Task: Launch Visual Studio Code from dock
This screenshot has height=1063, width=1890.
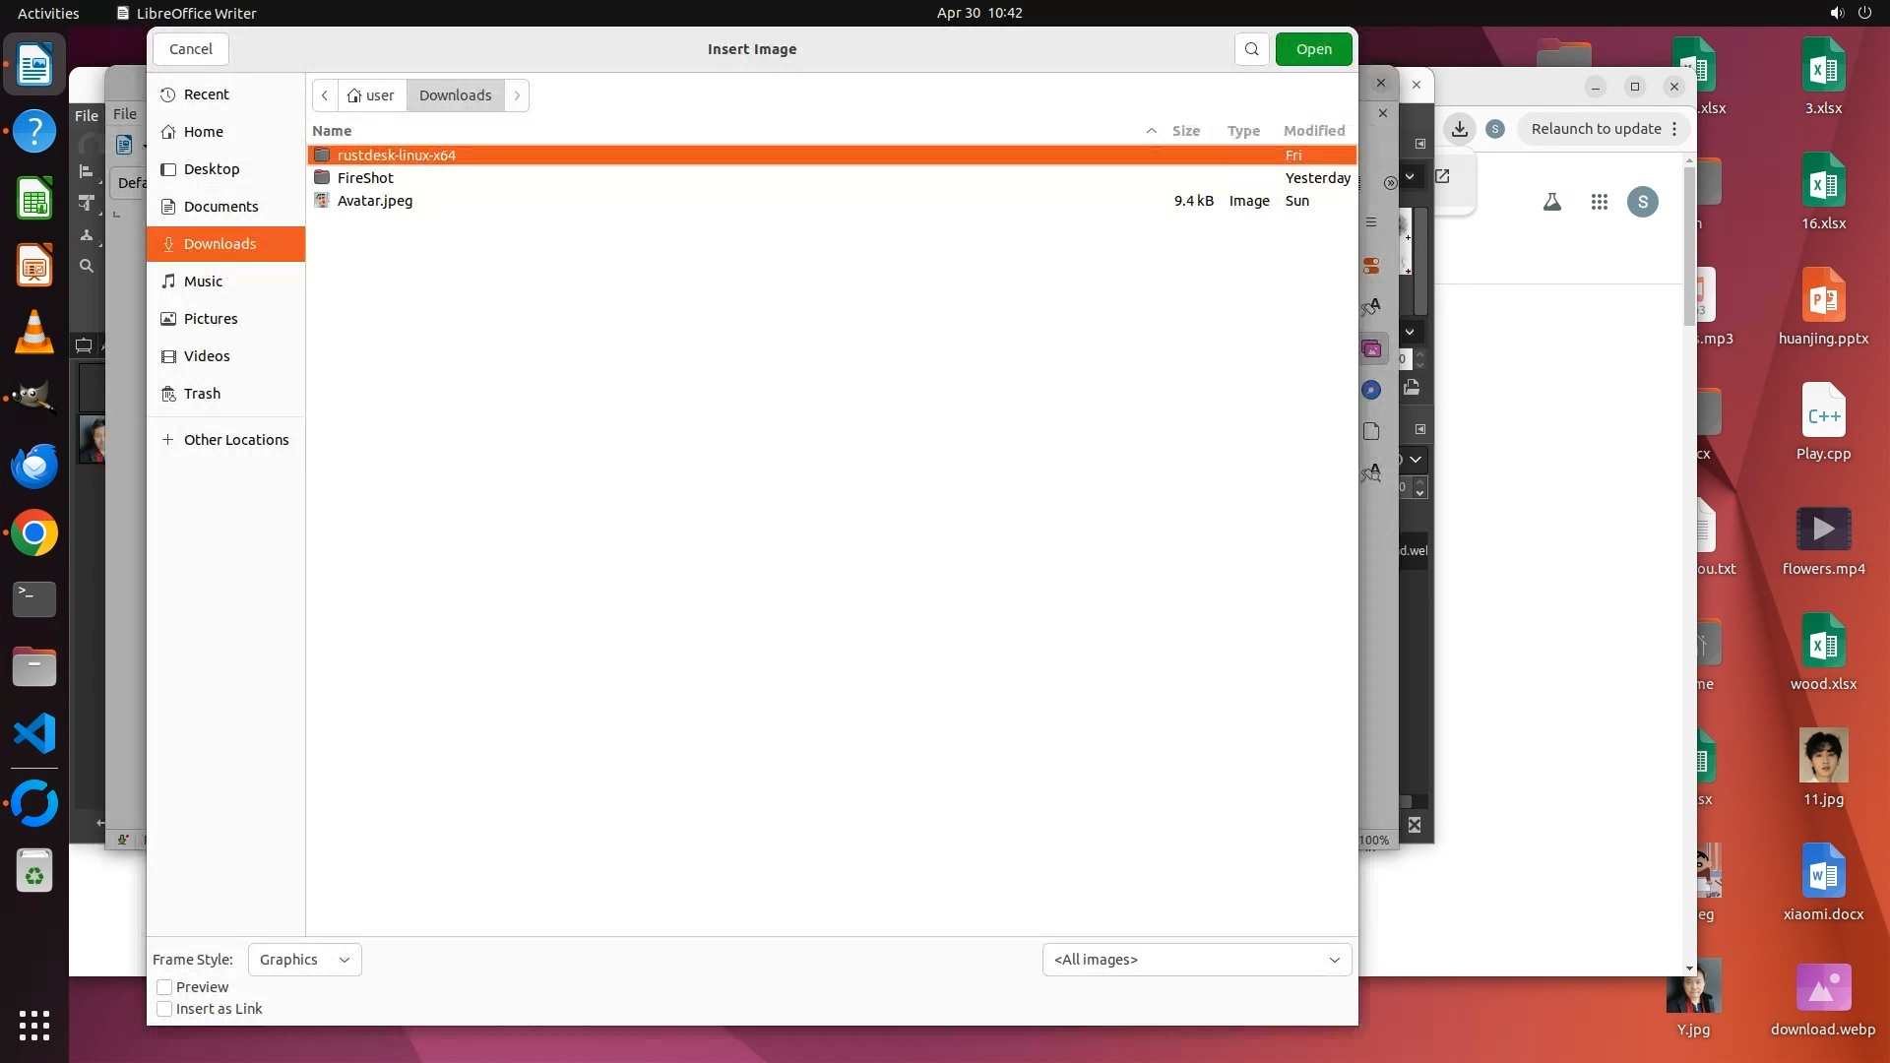Action: [x=34, y=734]
